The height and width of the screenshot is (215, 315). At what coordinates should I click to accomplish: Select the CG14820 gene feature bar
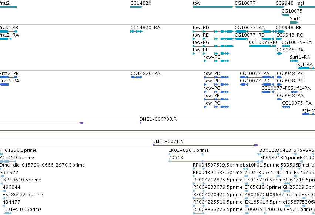pos(137,7)
